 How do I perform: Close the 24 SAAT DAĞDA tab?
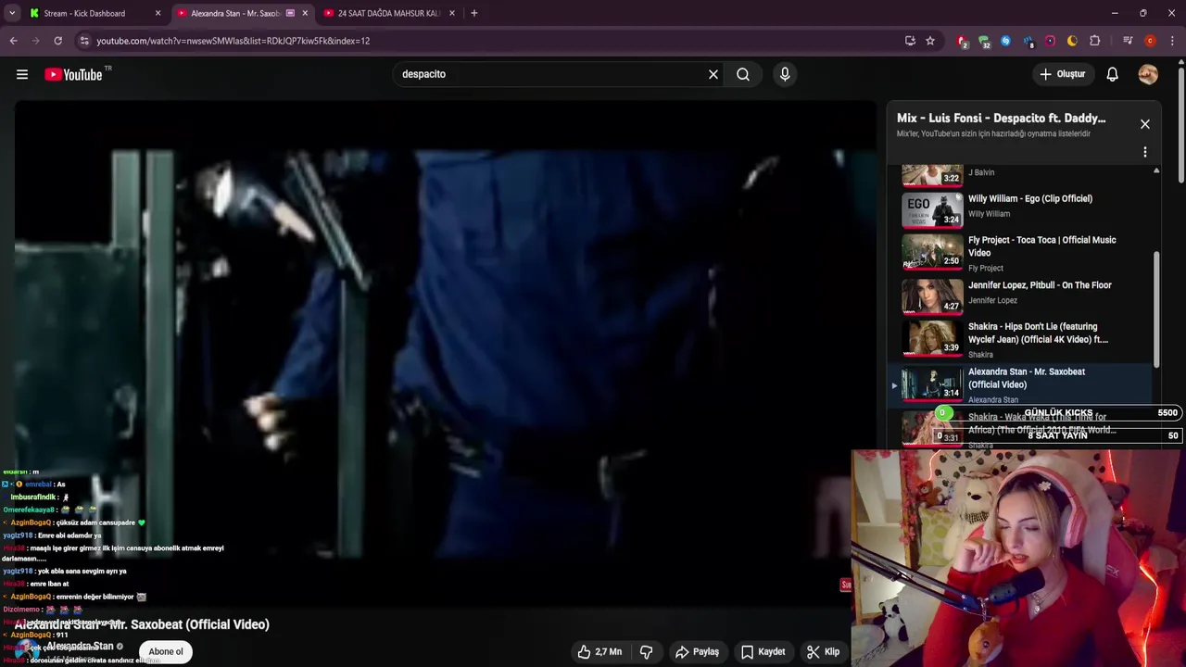(452, 13)
